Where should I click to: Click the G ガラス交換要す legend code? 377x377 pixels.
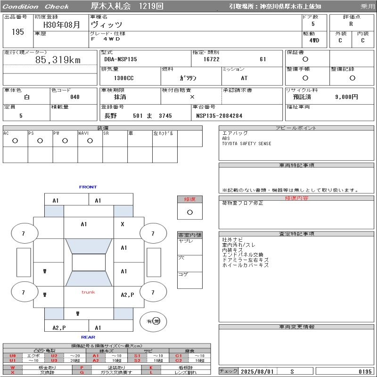point(82,372)
